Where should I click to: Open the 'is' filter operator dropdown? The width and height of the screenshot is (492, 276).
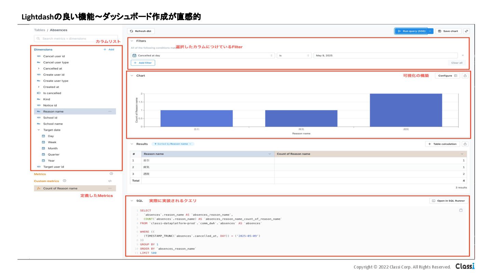click(x=294, y=55)
